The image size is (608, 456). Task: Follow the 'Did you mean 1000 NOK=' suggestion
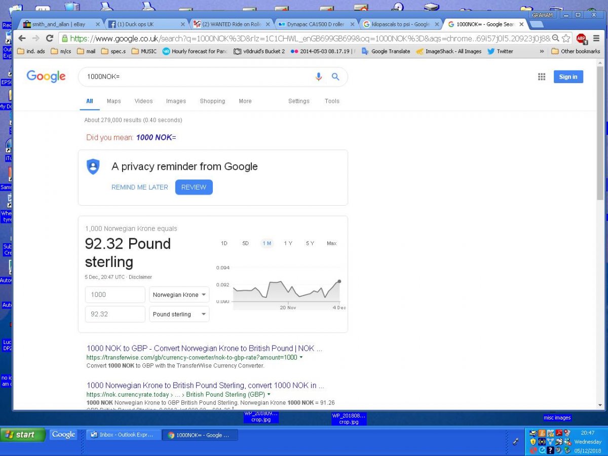pos(156,137)
